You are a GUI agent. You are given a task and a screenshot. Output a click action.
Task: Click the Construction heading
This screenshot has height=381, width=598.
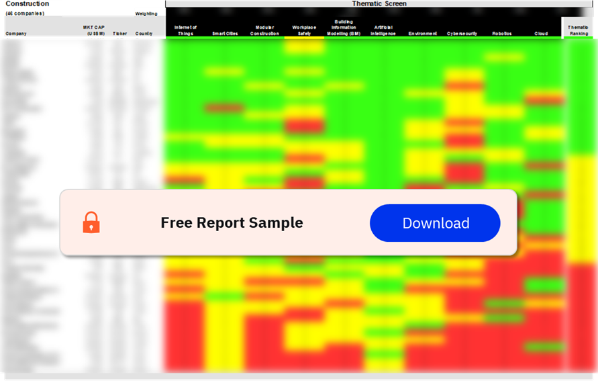click(27, 3)
